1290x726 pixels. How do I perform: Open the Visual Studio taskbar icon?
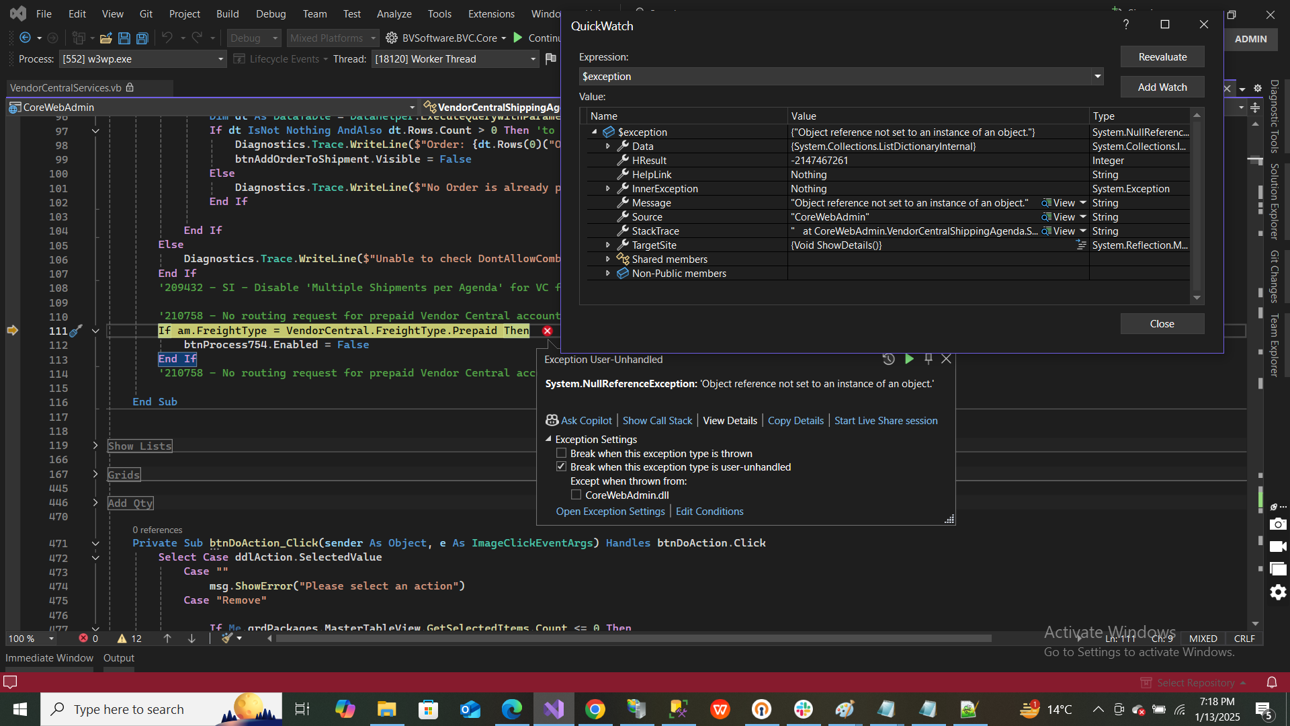[x=554, y=709]
